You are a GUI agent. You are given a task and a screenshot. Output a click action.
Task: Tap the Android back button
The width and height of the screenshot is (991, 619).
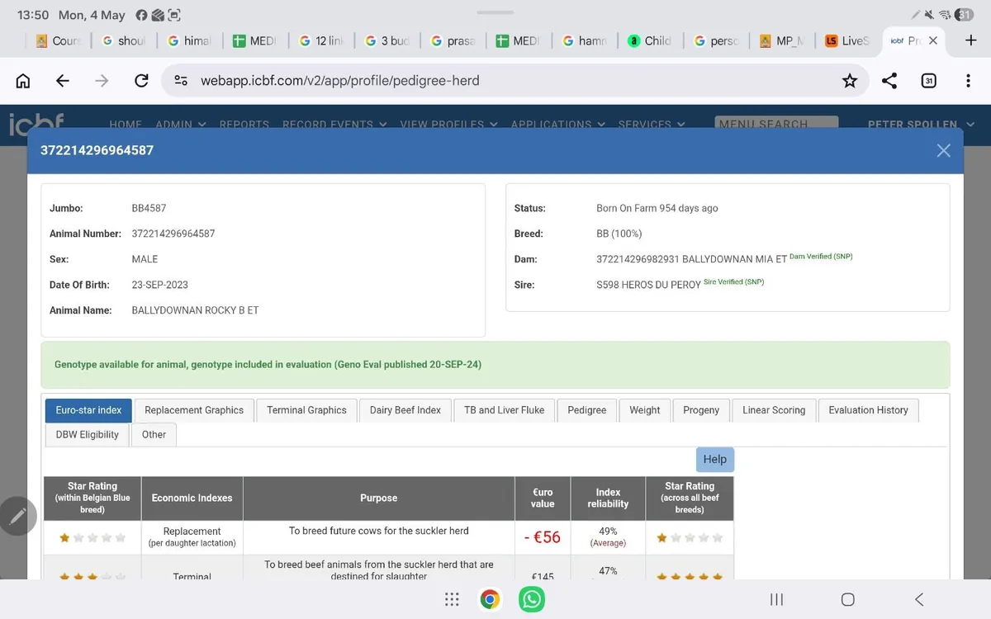point(919,600)
